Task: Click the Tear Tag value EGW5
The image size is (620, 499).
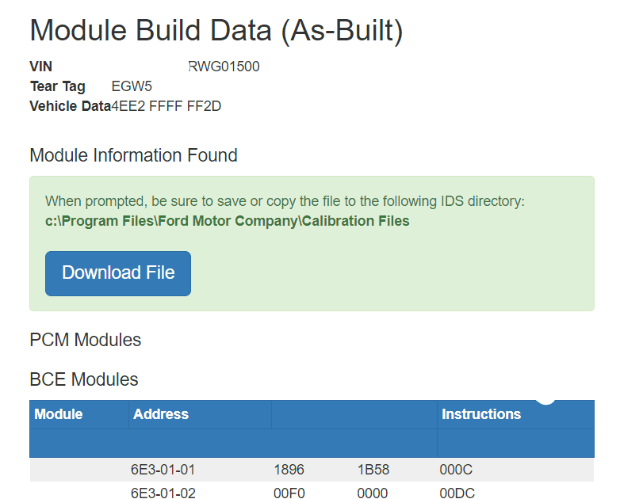Action: [x=132, y=86]
